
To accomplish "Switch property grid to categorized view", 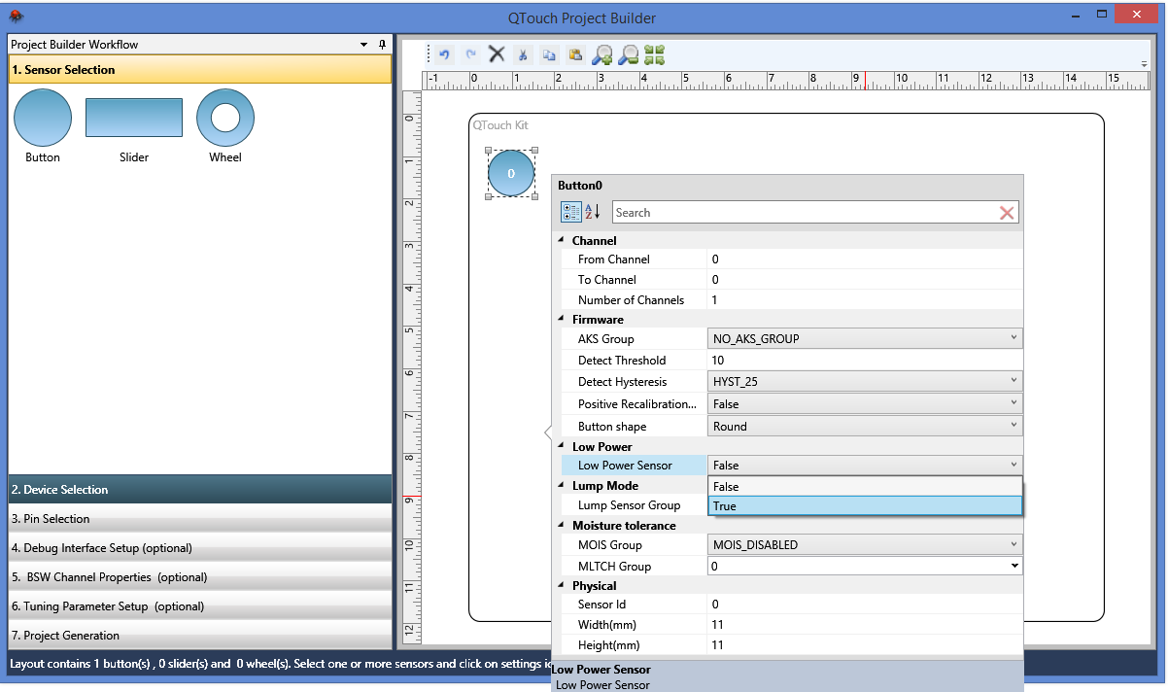I will (x=571, y=212).
